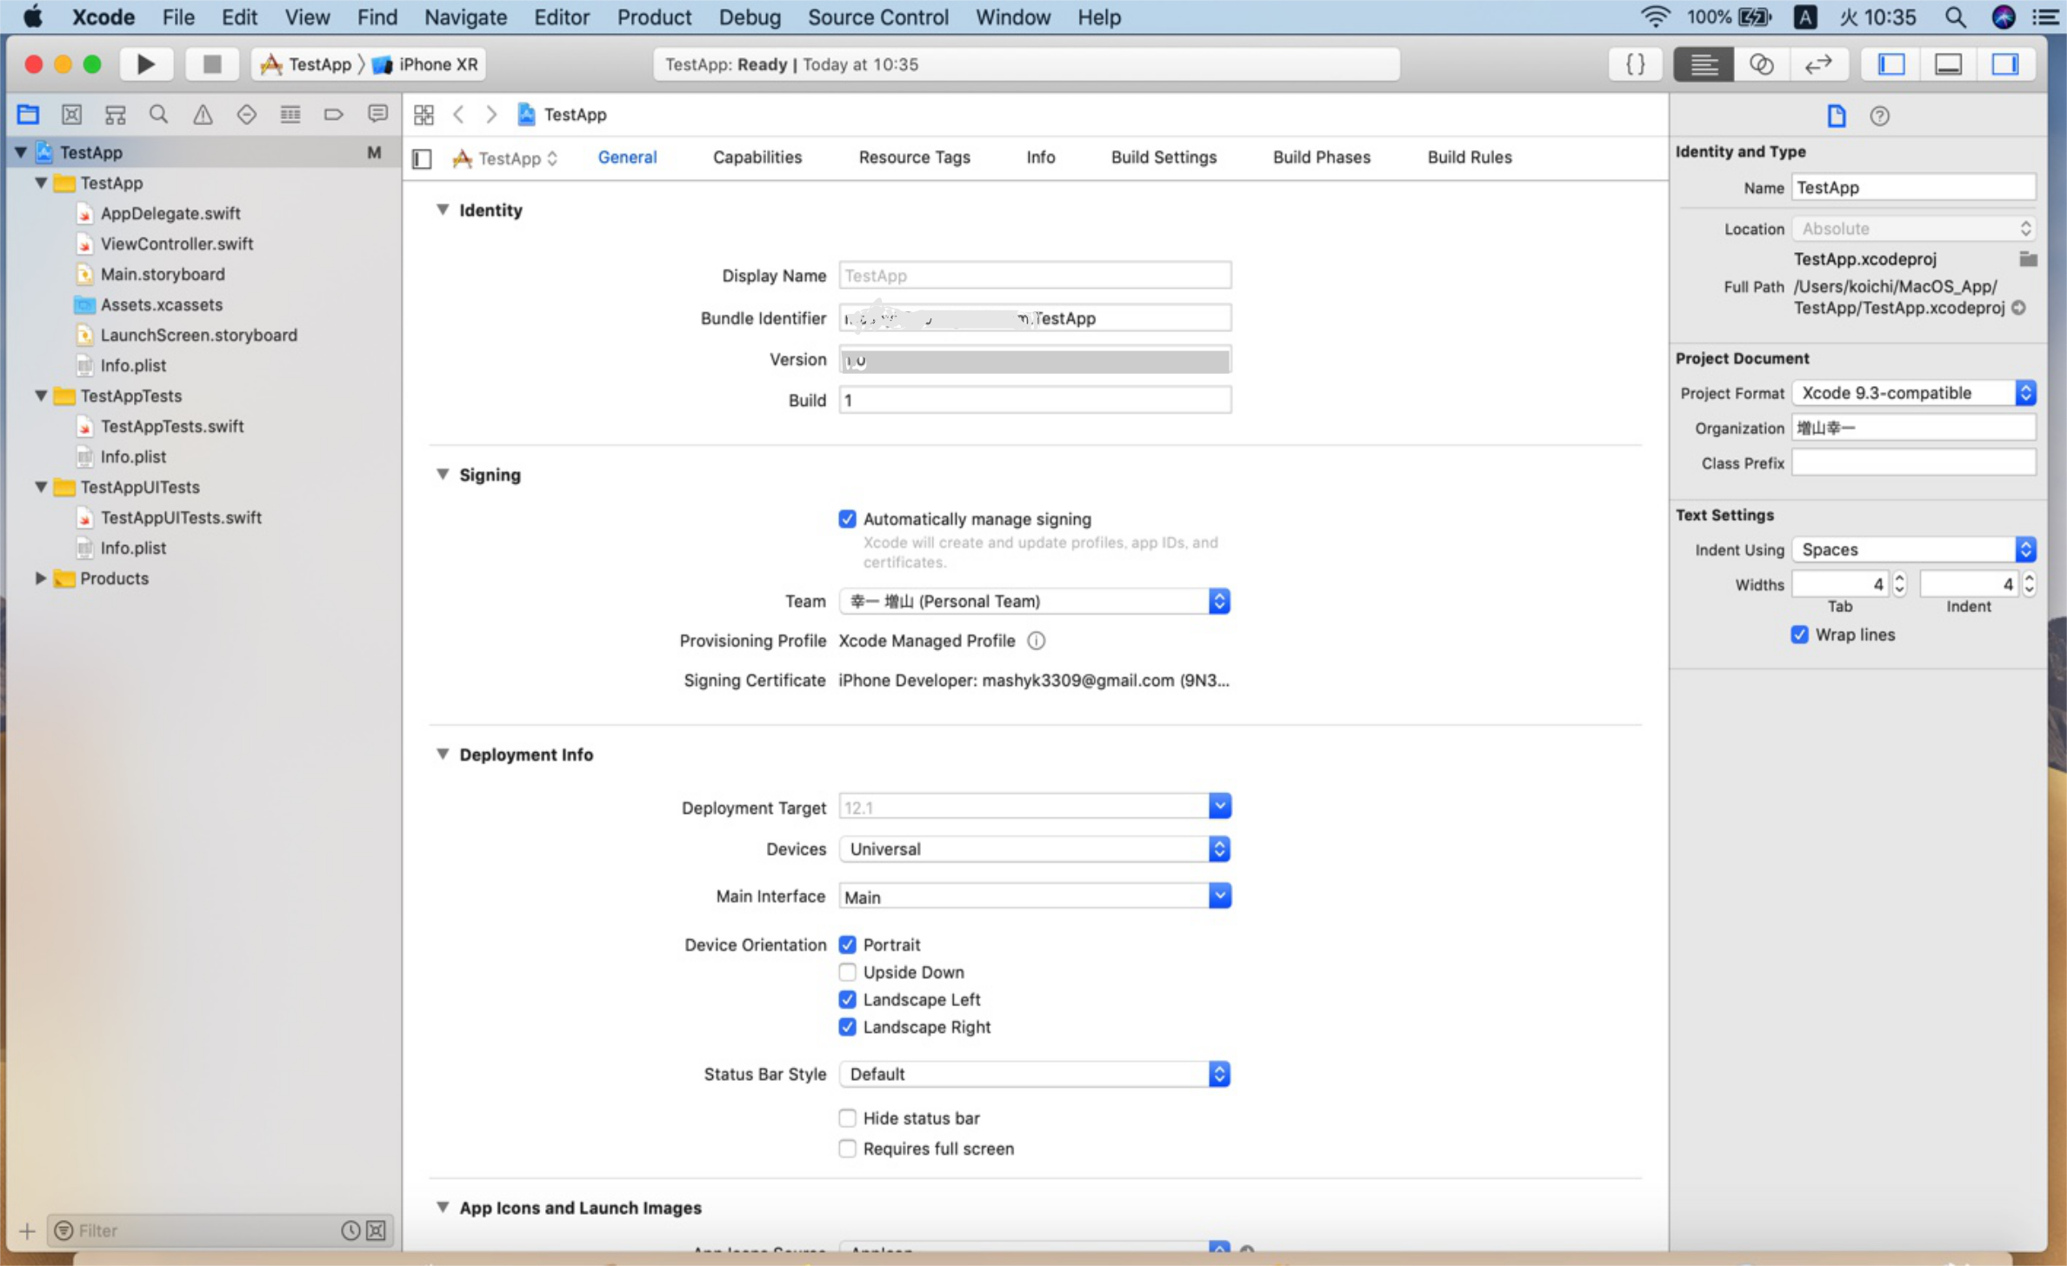Toggle Wrap lines checkbox

pos(1799,635)
